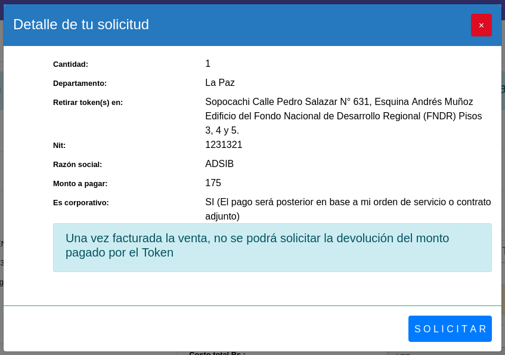Click the 'Monto a pagar' label

(x=80, y=183)
